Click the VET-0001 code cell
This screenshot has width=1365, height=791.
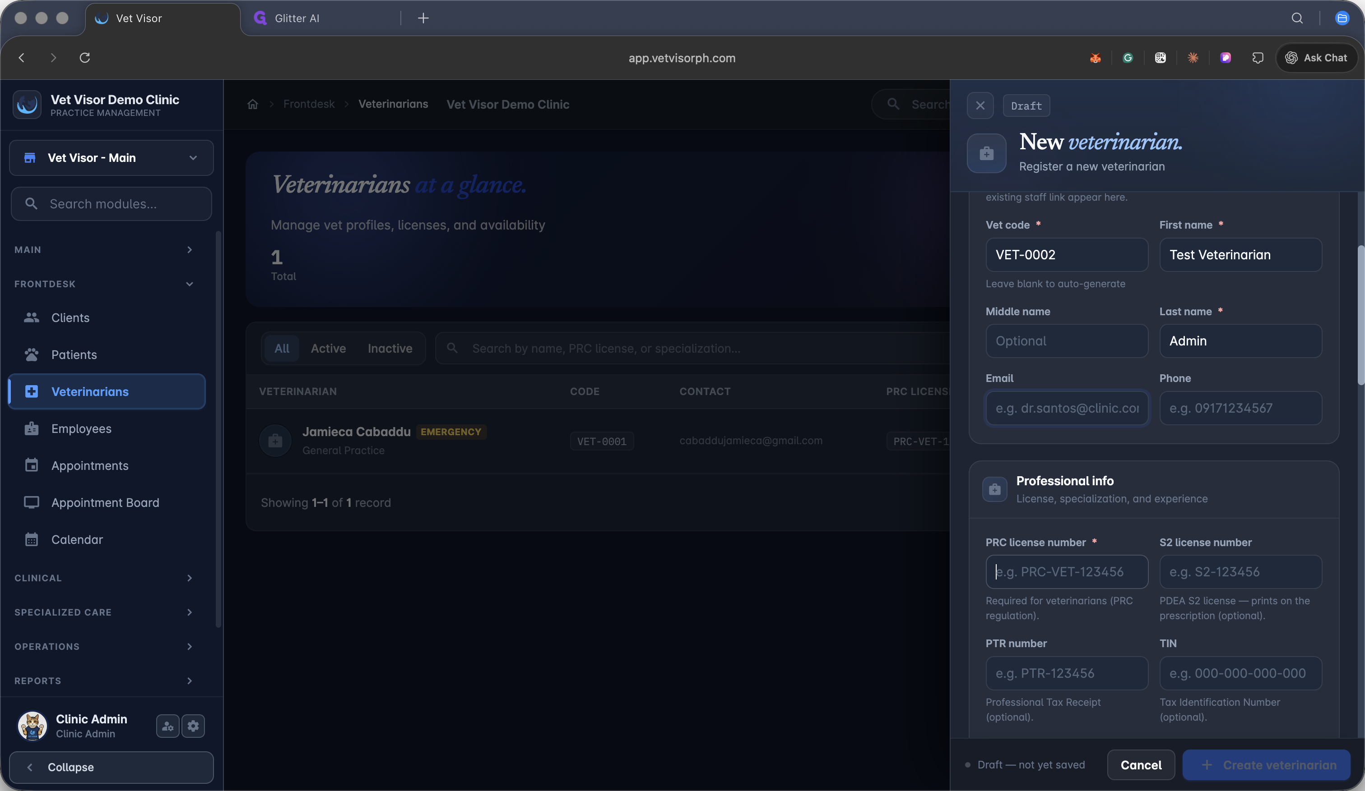click(x=602, y=441)
